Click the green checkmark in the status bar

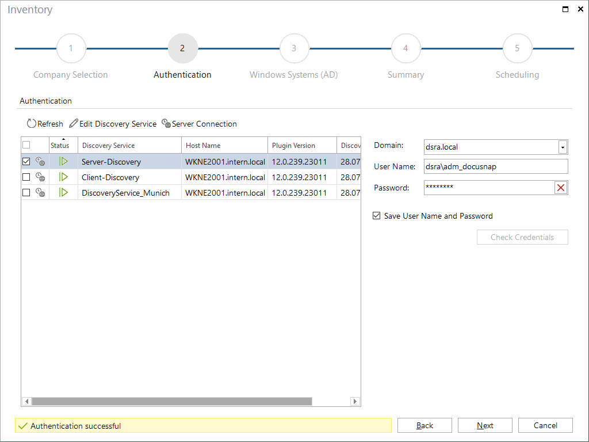click(23, 426)
